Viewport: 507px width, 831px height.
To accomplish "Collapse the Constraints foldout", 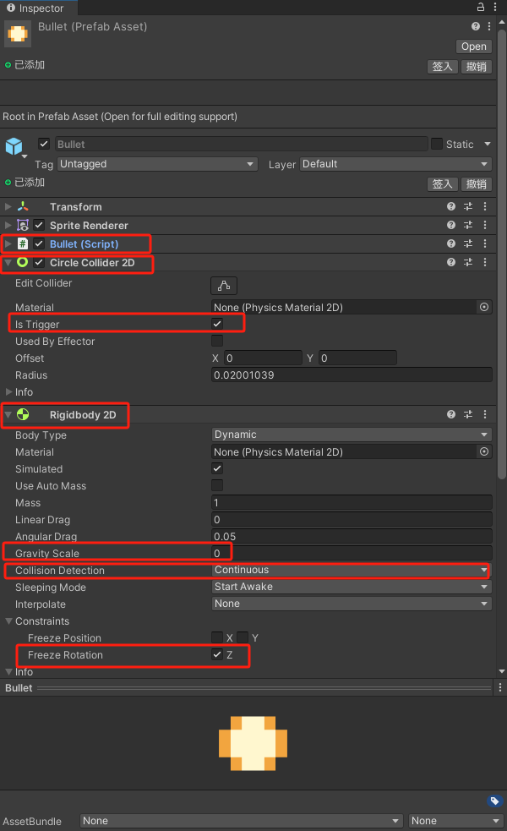I will (9, 621).
